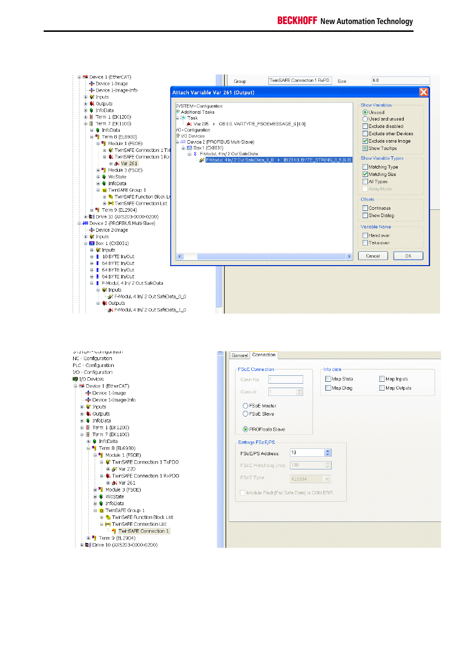Expand the 10 BYTE In/Out node

(92, 257)
